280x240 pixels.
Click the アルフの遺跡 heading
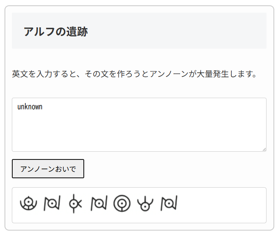click(56, 31)
